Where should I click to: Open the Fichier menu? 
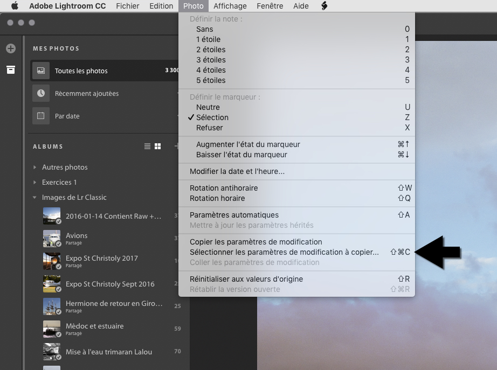click(127, 6)
